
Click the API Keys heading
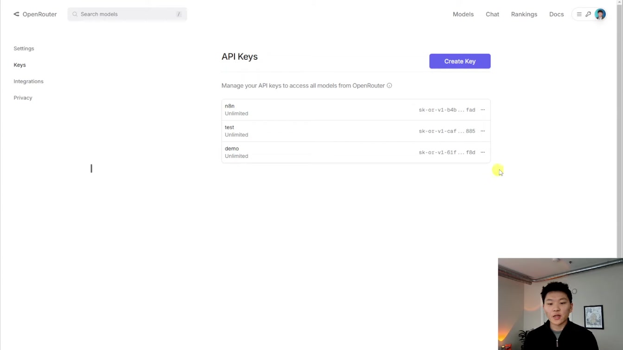click(x=240, y=56)
